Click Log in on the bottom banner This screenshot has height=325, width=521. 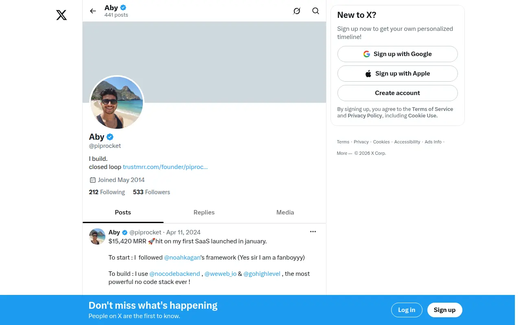coord(407,310)
